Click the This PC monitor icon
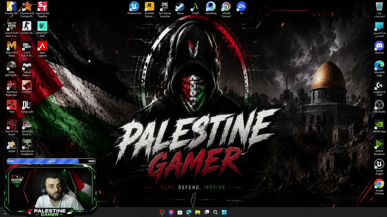The width and height of the screenshot is (387, 217). pyautogui.click(x=379, y=30)
